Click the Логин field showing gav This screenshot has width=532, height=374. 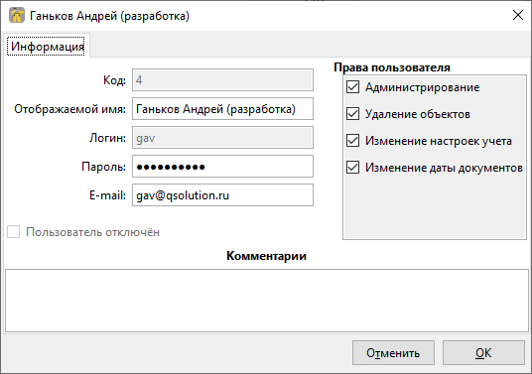click(222, 138)
